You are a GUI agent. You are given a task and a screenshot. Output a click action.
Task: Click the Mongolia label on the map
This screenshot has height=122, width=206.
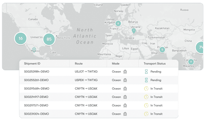(x=189, y=30)
